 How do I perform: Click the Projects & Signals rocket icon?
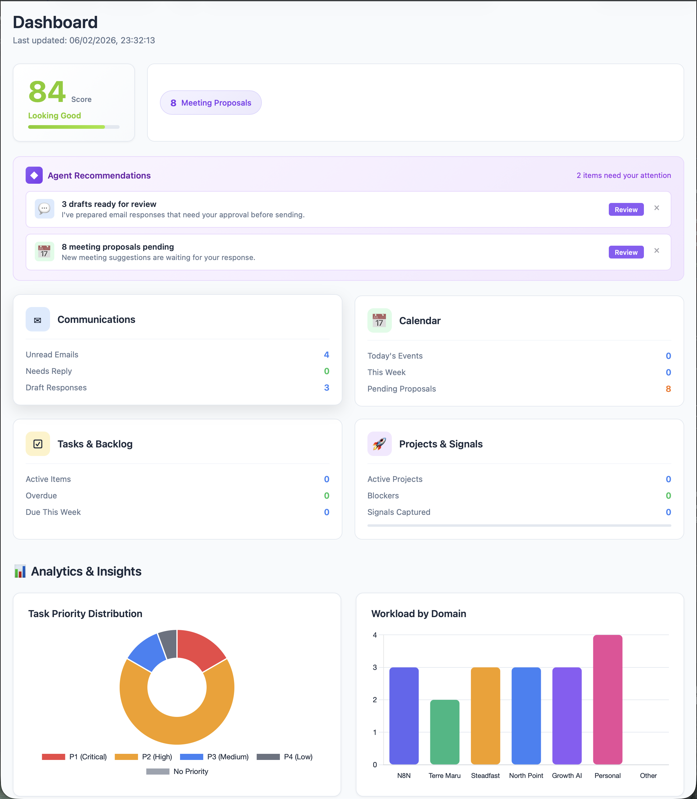379,443
